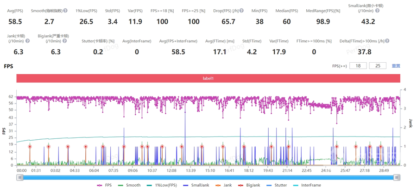
Task: Click Avg(FPS) value 58.5
Action: pyautogui.click(x=15, y=21)
